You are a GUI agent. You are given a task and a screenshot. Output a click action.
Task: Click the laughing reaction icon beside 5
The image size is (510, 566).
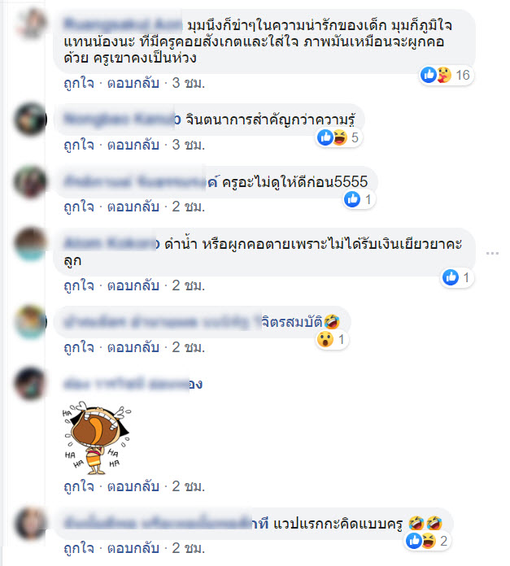(x=340, y=137)
